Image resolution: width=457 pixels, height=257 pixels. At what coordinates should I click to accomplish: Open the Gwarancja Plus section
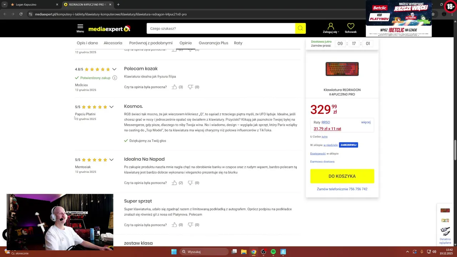coord(214,43)
